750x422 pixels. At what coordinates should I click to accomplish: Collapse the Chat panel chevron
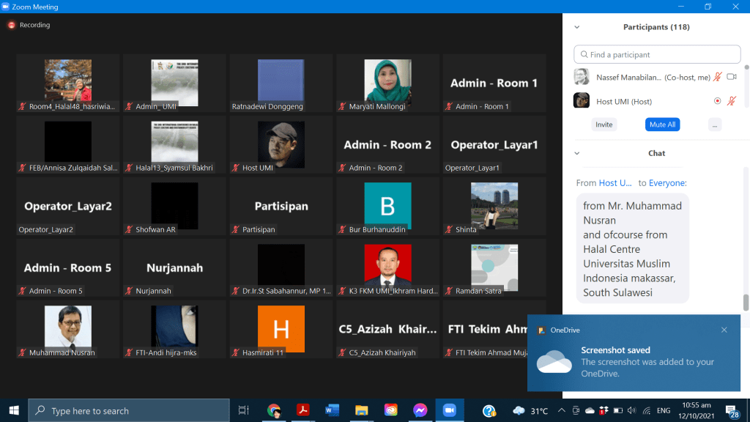click(577, 153)
